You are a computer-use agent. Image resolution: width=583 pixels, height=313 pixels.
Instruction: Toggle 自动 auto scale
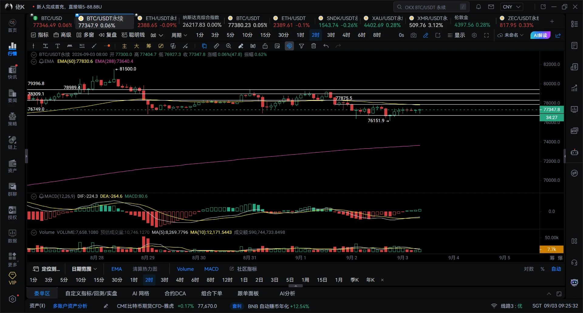coord(556,269)
